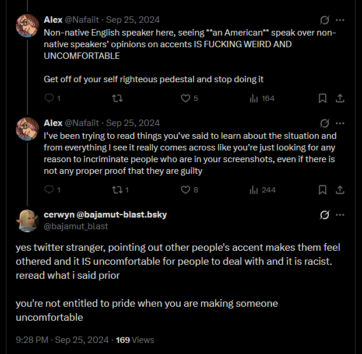Screen dimensions: 362x354
Task: Share the second Alex tweet
Action: [x=340, y=190]
